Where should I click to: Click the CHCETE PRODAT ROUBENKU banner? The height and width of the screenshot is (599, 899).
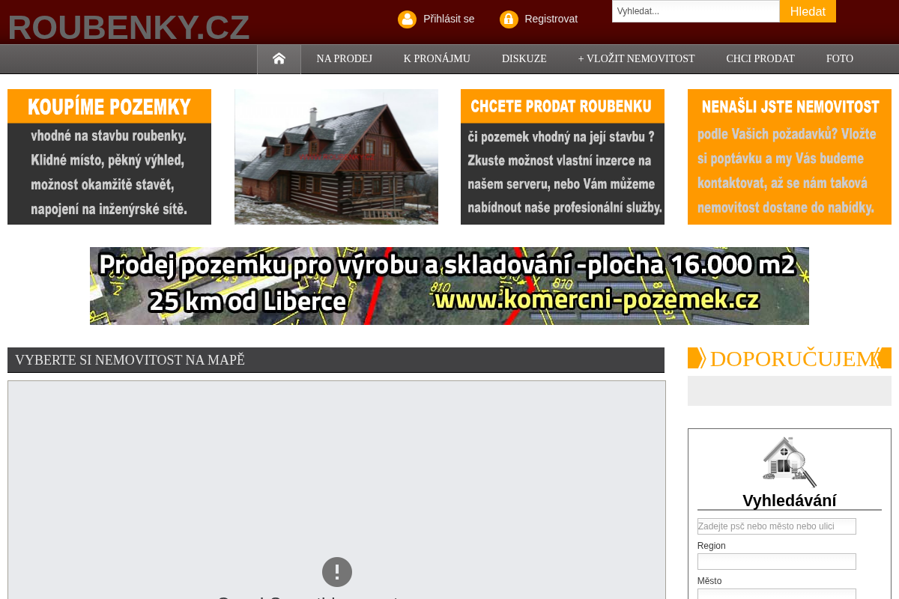click(x=563, y=156)
